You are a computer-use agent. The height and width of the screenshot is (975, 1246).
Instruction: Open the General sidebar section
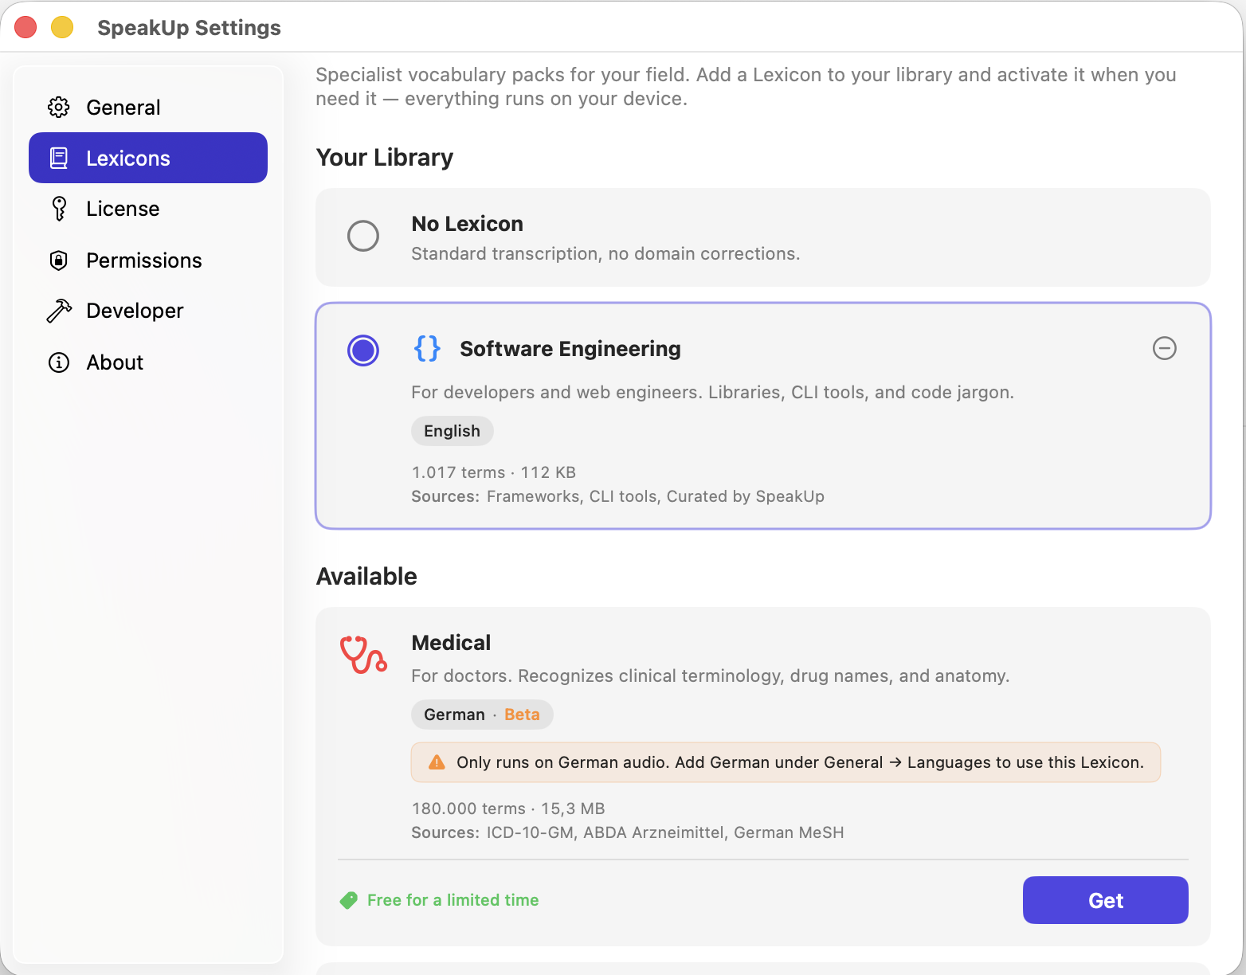tap(148, 108)
